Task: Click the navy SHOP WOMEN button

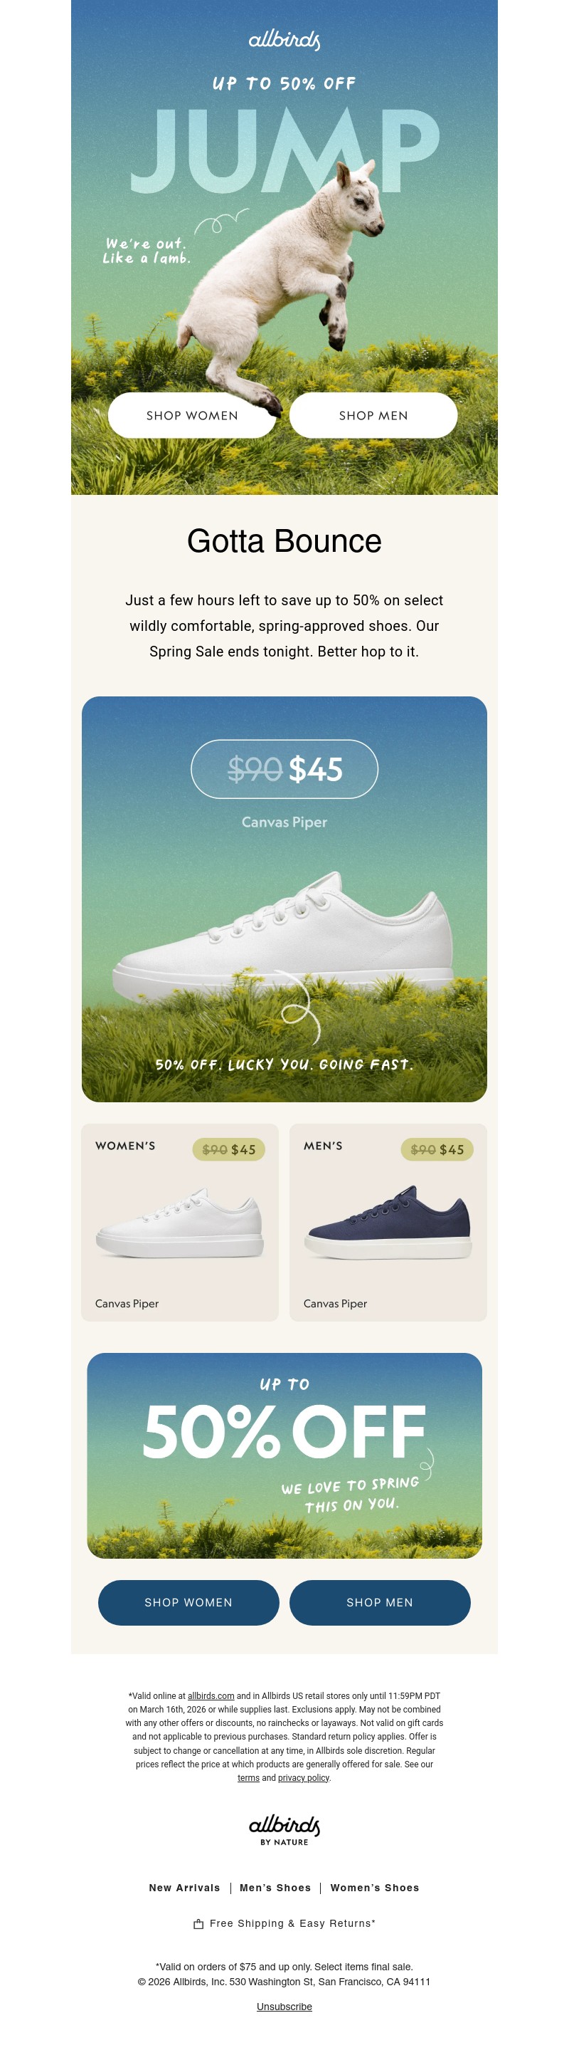Action: [188, 1603]
